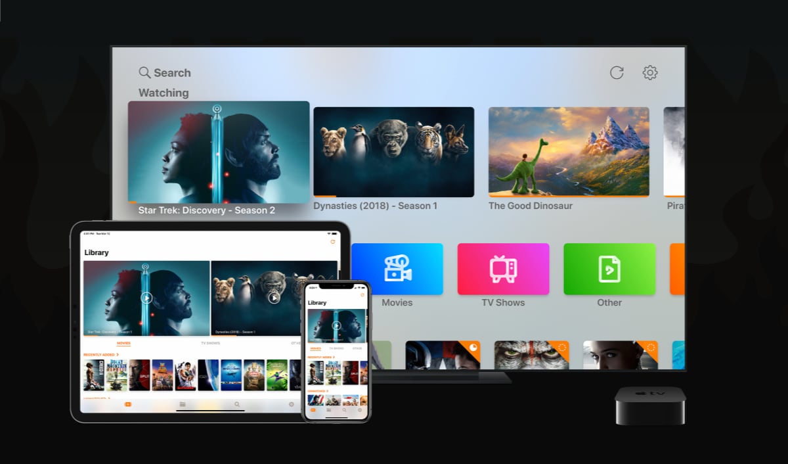Screen dimensions: 788x464
Task: Open settings gear on the TV screen
Action: [x=650, y=72]
